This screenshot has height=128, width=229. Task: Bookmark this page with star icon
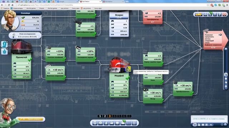click(208, 5)
